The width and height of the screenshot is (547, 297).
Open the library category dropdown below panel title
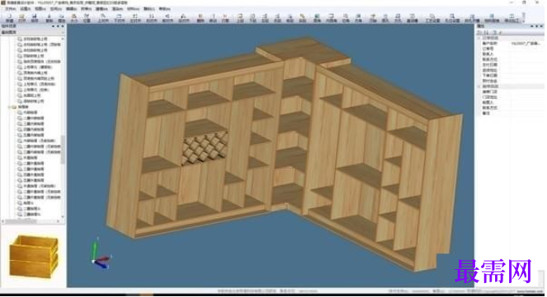pos(33,32)
